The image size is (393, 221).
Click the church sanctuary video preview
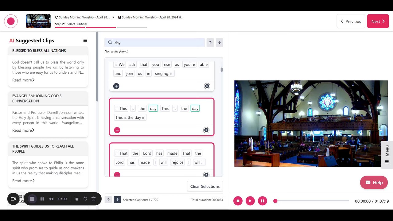coord(311,124)
